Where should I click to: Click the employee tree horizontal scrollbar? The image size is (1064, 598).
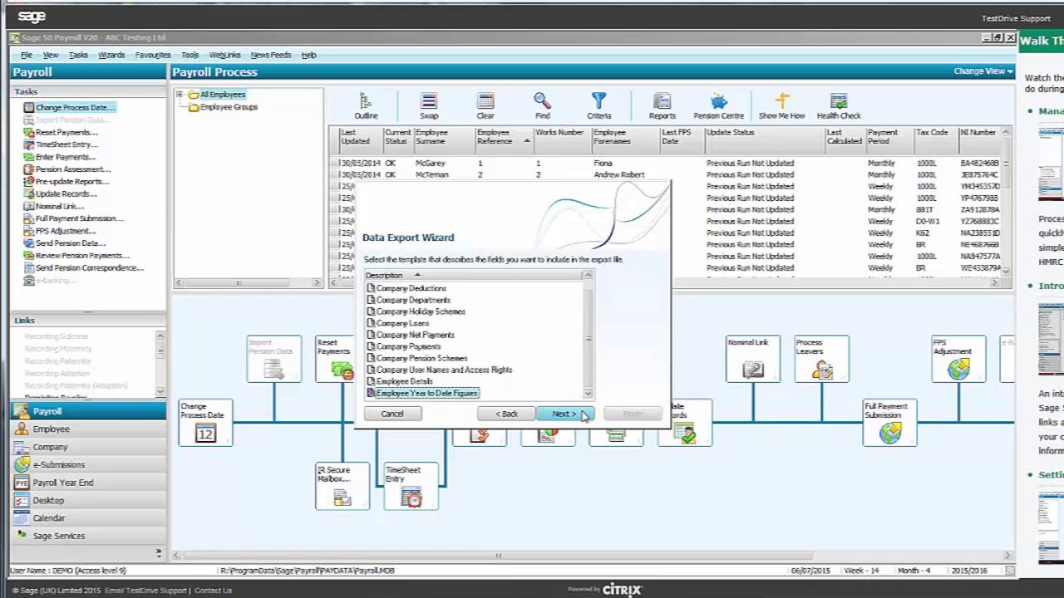(x=247, y=283)
